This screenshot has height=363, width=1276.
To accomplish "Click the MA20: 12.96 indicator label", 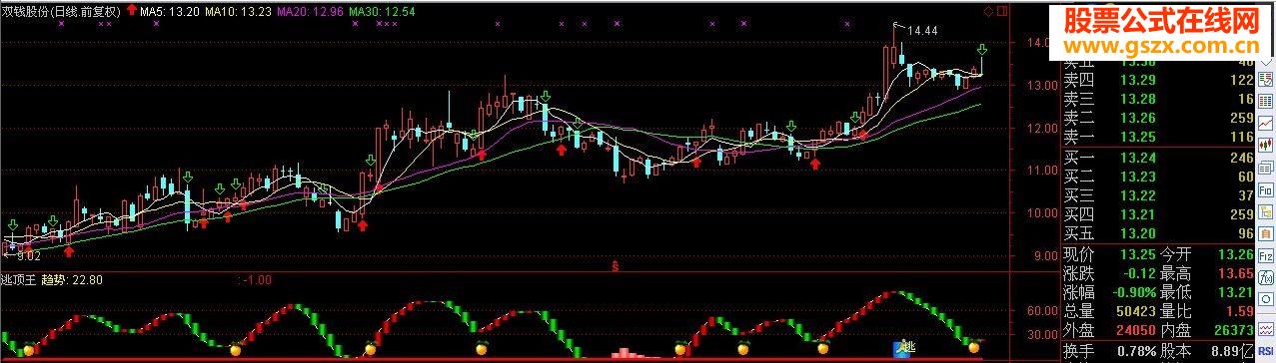I will pyautogui.click(x=310, y=12).
